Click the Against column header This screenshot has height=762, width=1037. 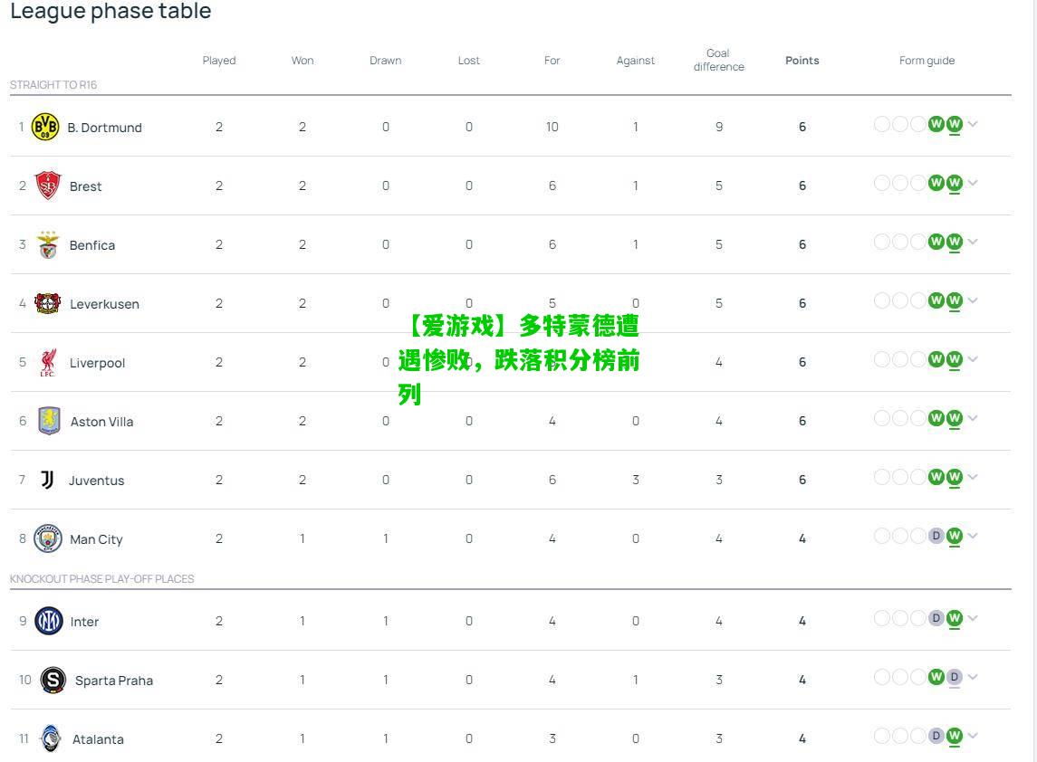[x=636, y=60]
